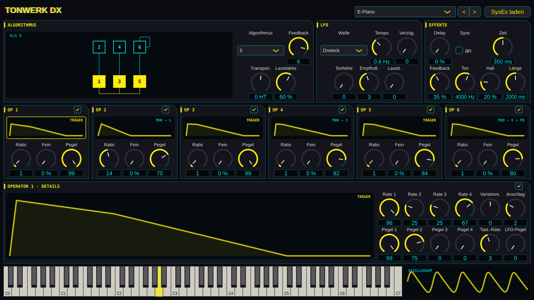Click the Rate 4 value field showing 67
The width and height of the screenshot is (534, 300).
465,223
